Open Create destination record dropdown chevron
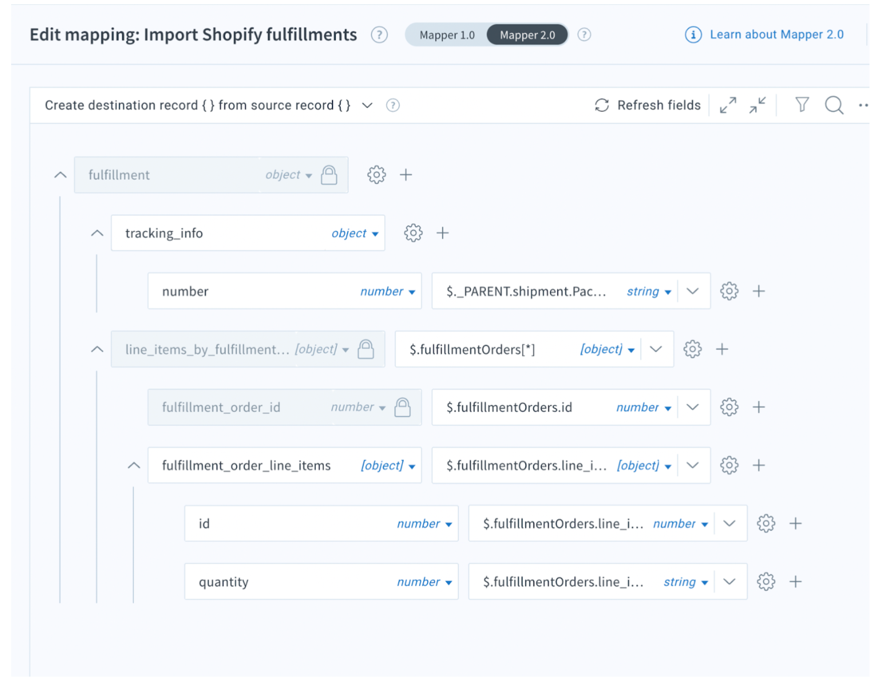 point(367,106)
